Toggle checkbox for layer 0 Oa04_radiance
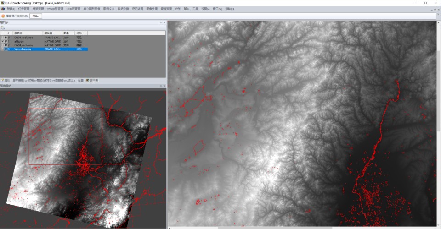 tap(3, 37)
